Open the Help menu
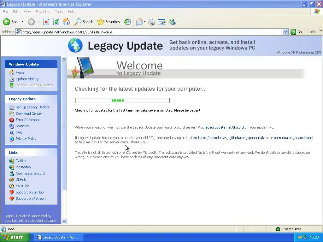This screenshot has height=242, width=323. coord(71,12)
